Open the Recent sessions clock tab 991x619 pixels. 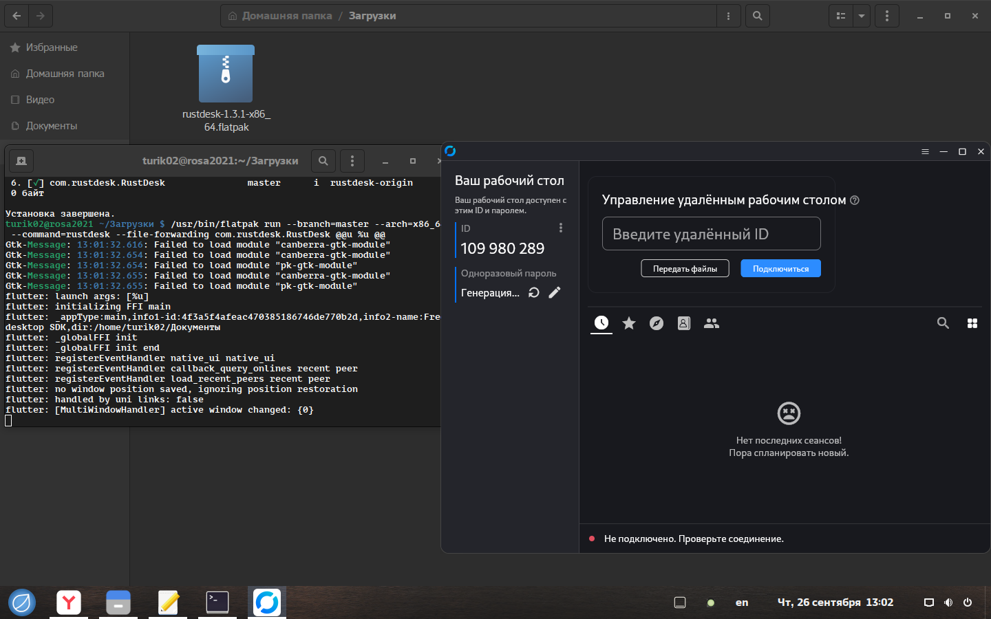click(x=601, y=323)
